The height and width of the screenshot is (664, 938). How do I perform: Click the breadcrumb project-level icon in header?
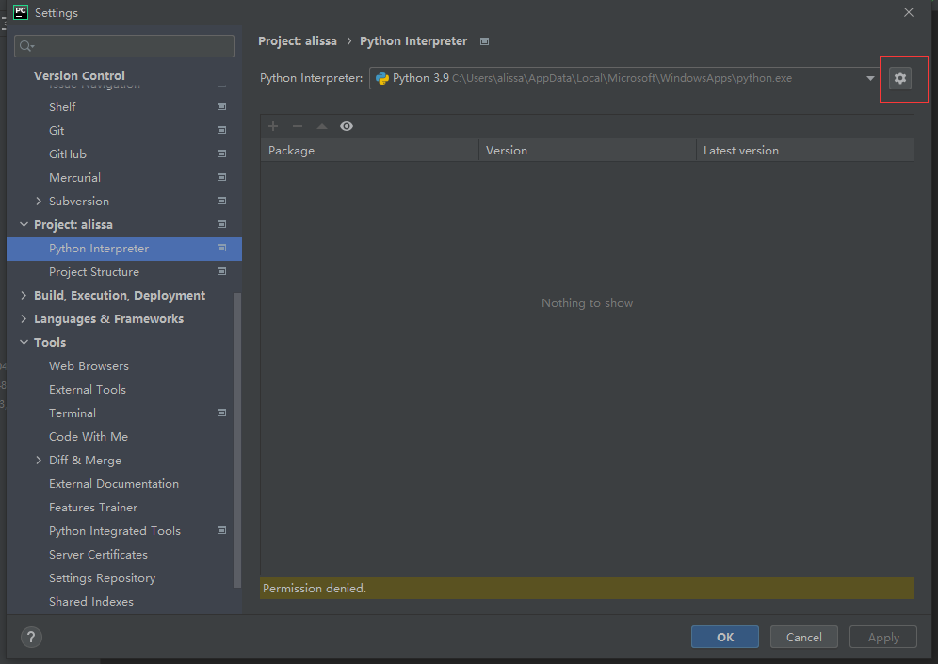pyautogui.click(x=485, y=41)
